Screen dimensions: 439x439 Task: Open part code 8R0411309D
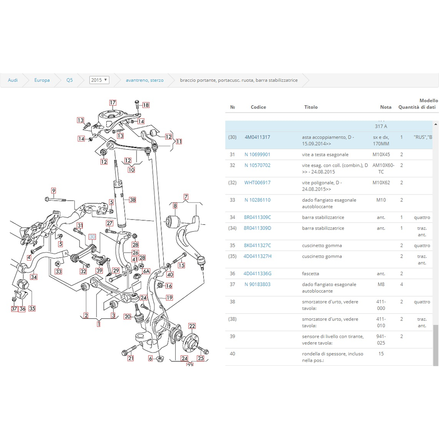[x=257, y=228]
